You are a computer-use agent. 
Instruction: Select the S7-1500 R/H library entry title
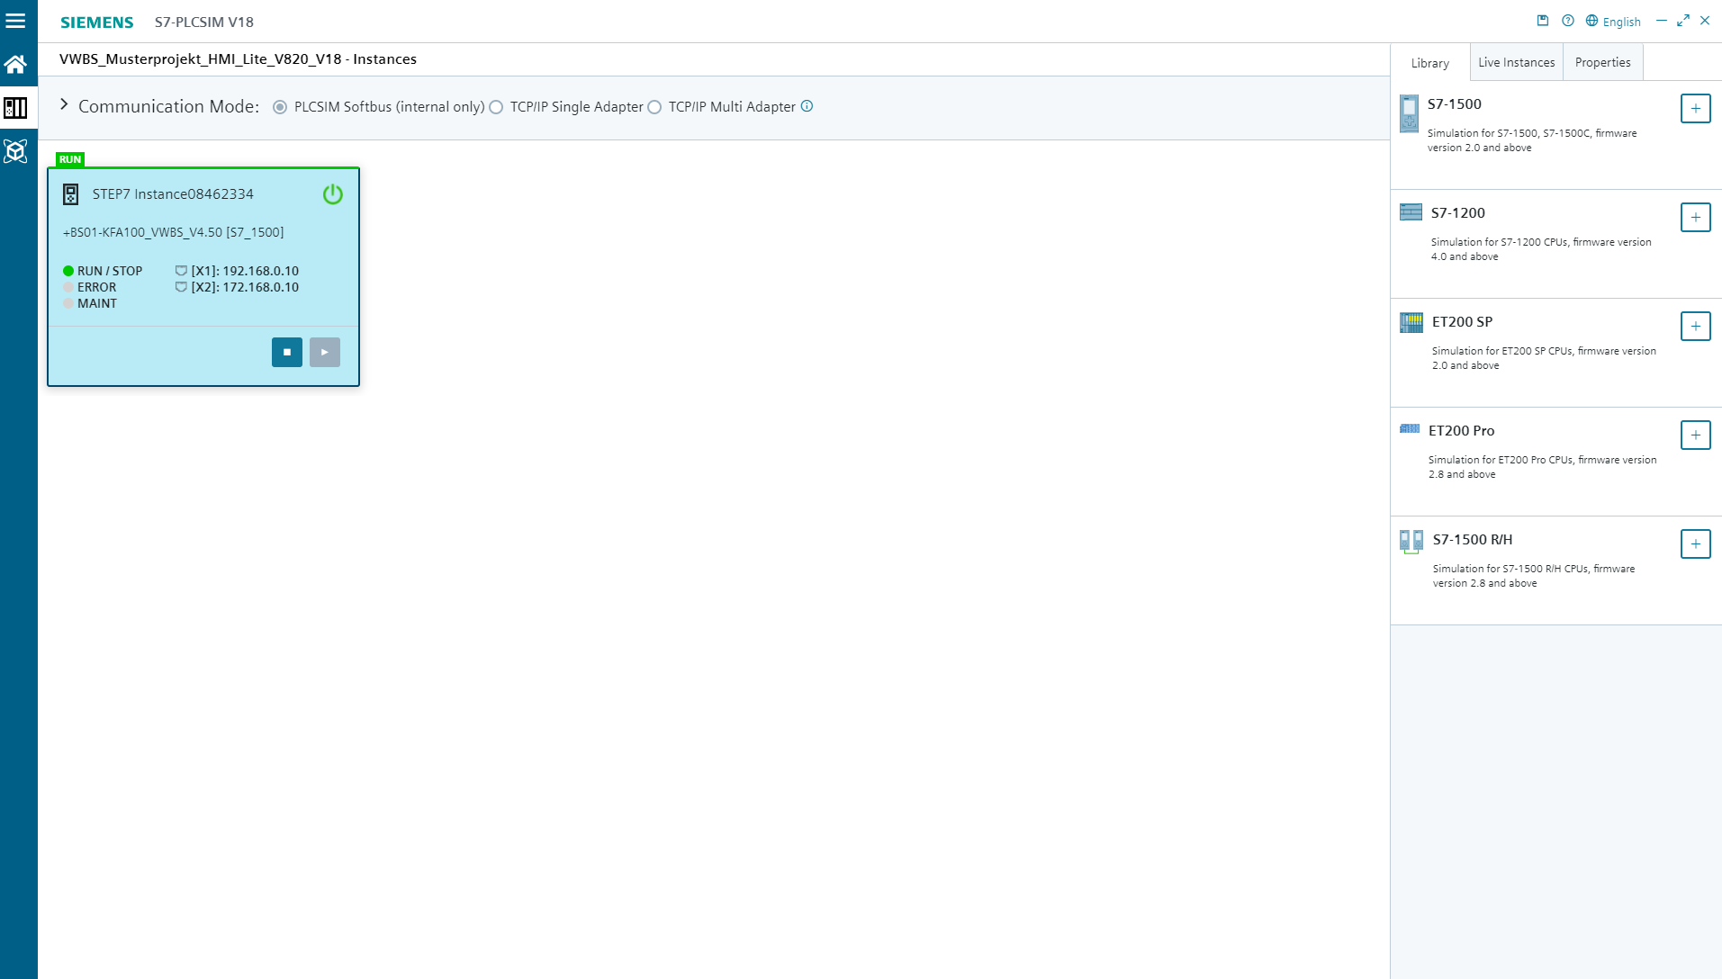[x=1473, y=540]
